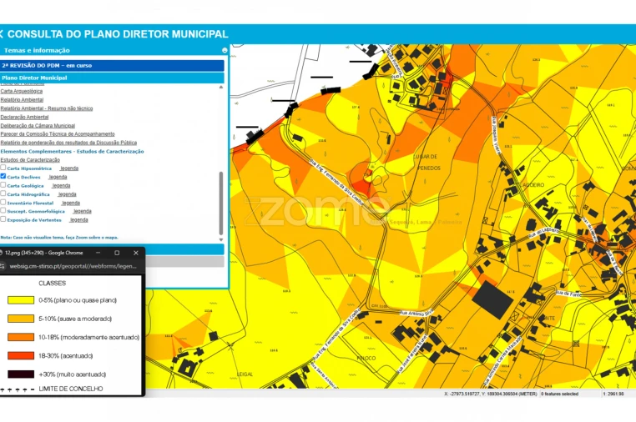Minimize the 12.png Chrome popup window
The image size is (636, 422).
coord(98,253)
